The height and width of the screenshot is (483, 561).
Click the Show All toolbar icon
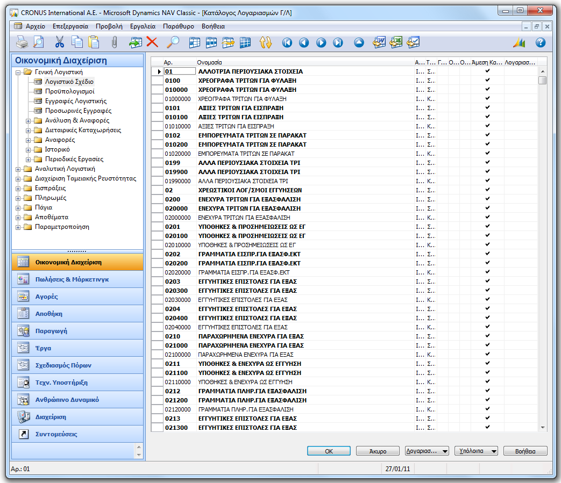[245, 42]
